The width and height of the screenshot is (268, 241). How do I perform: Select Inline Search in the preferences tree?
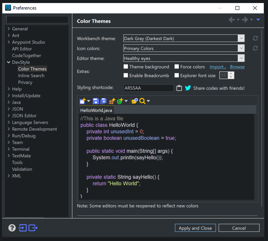(x=31, y=76)
